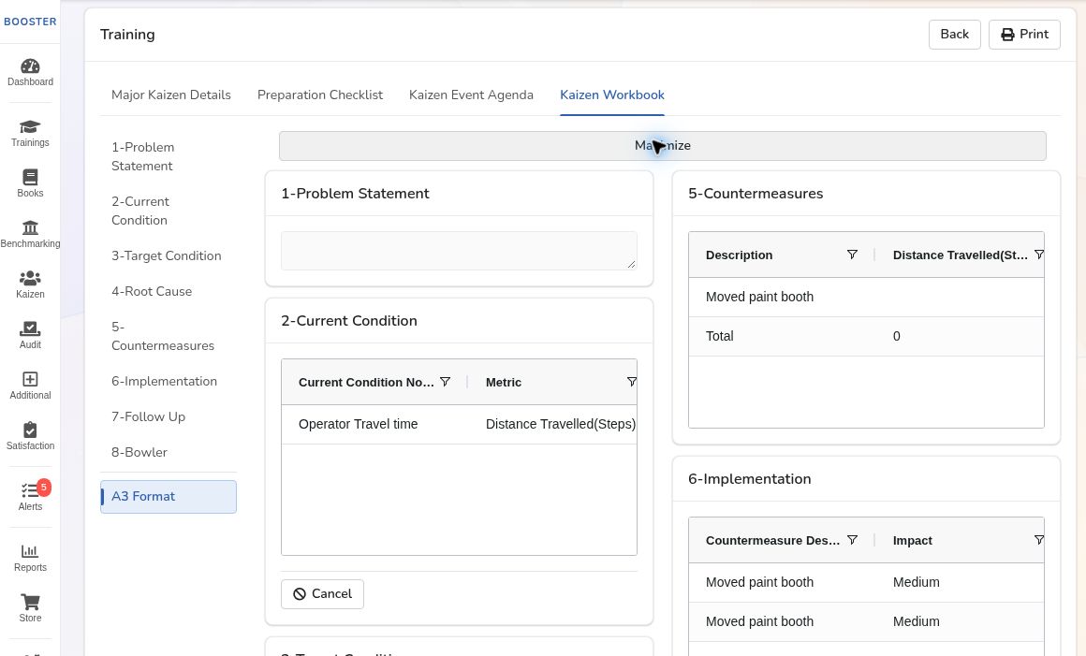Select the Kaizen sidebar icon
Screen dimensions: 1086x656
30,285
